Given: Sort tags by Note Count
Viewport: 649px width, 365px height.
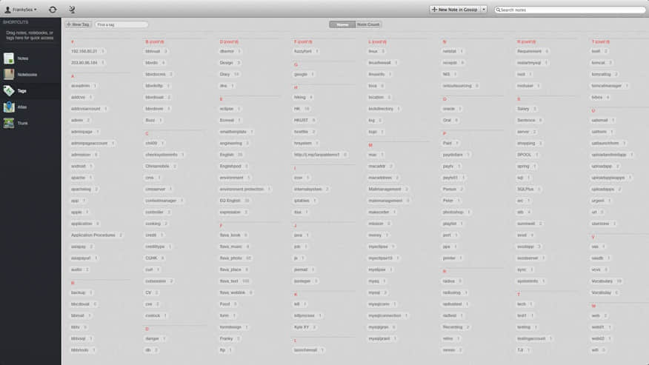Looking at the screenshot, I should click(x=368, y=24).
